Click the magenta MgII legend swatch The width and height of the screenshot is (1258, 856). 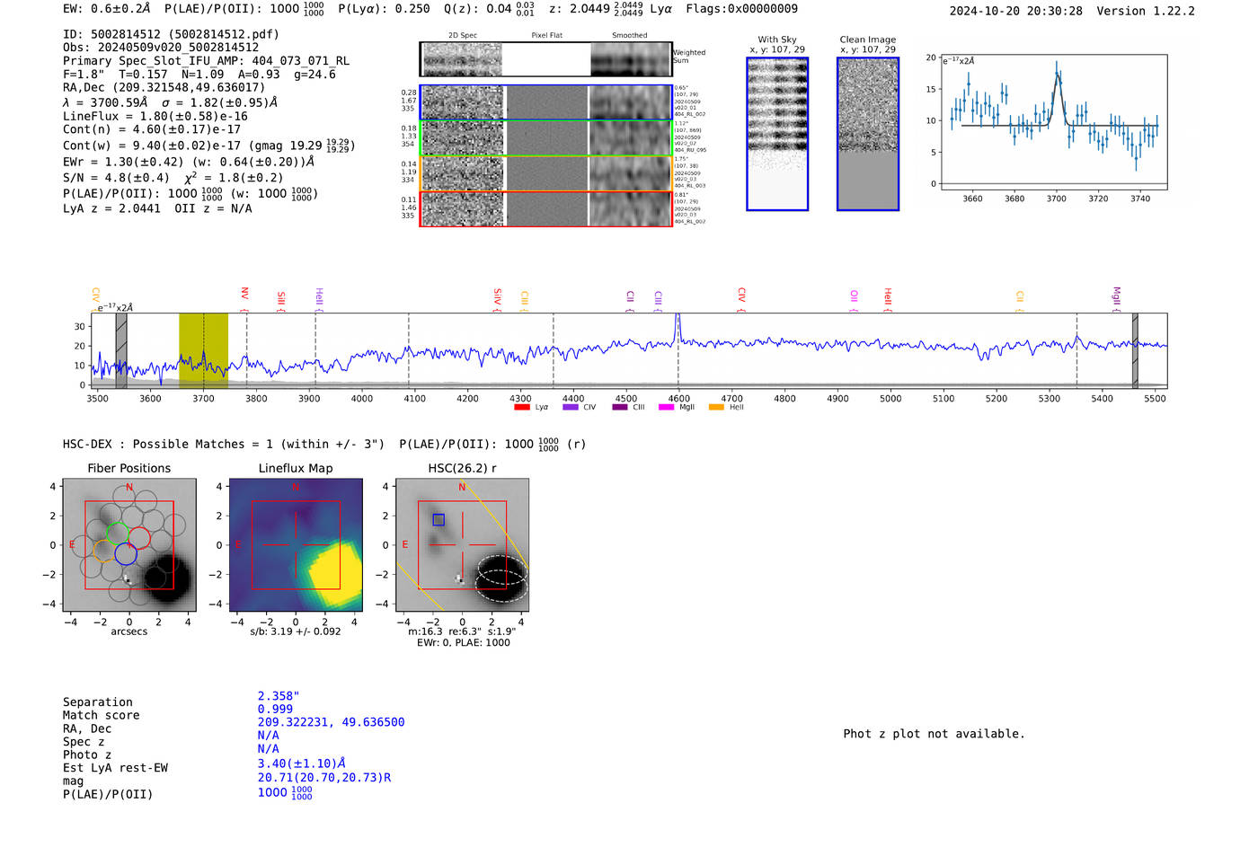(x=666, y=408)
